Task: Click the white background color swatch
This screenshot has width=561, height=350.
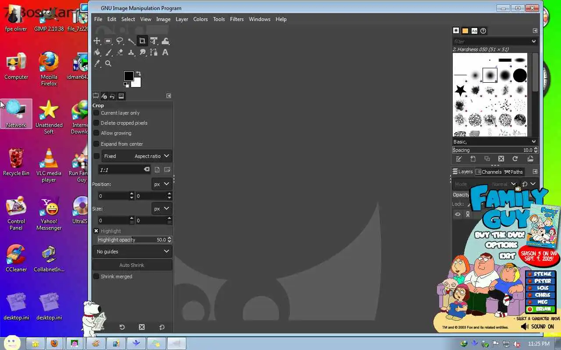Action: 137,83
